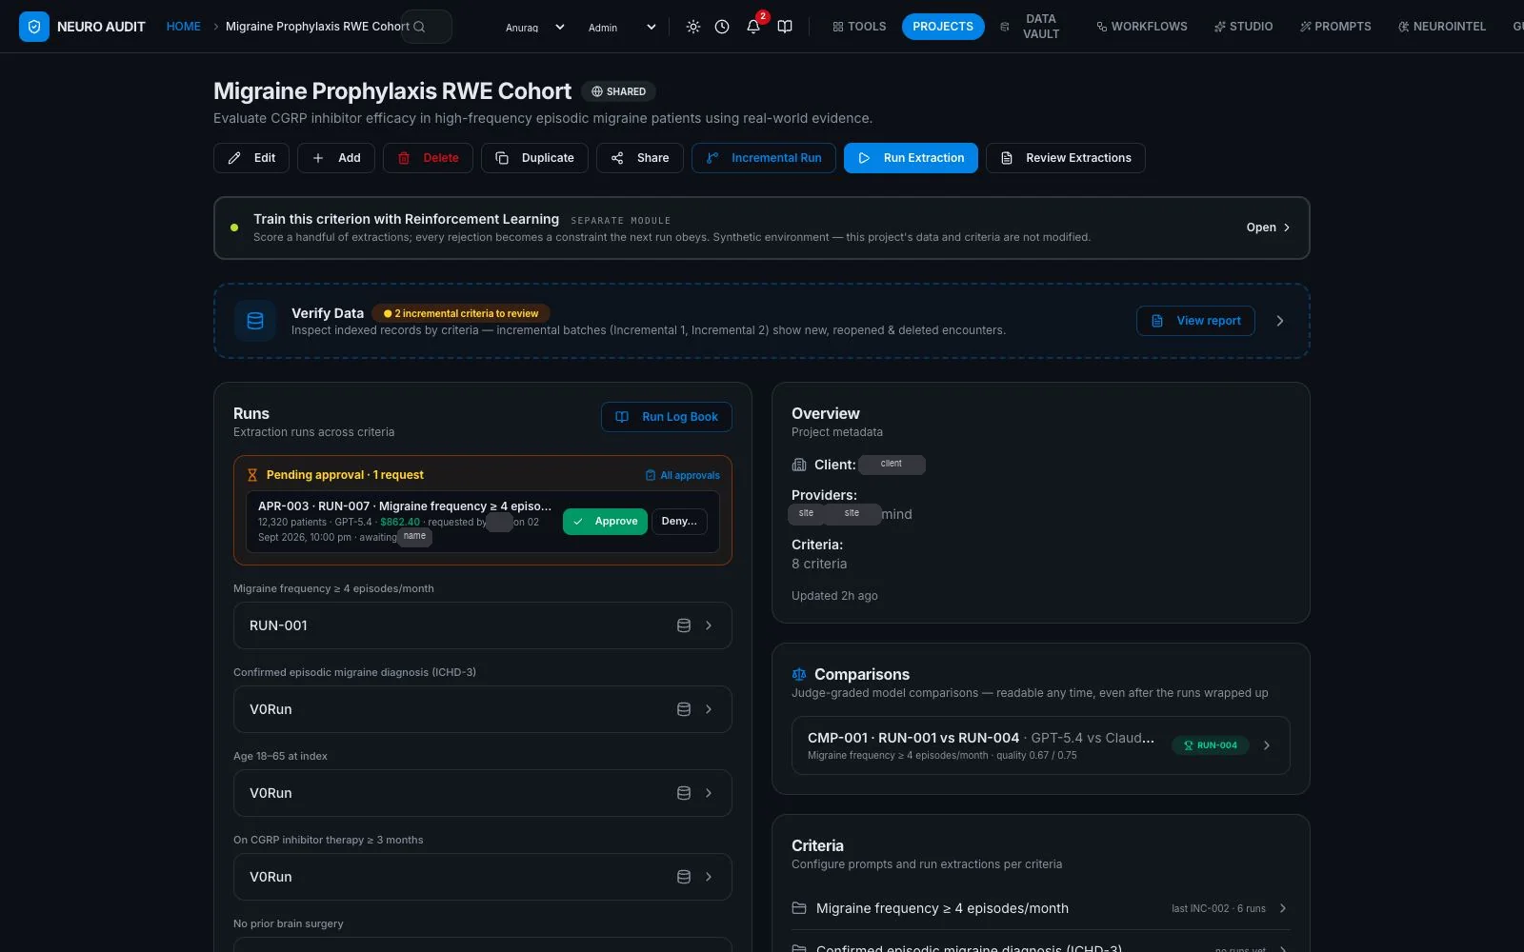The width and height of the screenshot is (1524, 952).
Task: Open CMP-001 comparison chevron
Action: click(x=1267, y=745)
